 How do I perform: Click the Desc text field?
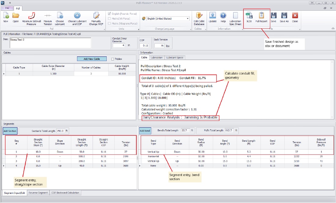pyautogui.click(x=50, y=43)
